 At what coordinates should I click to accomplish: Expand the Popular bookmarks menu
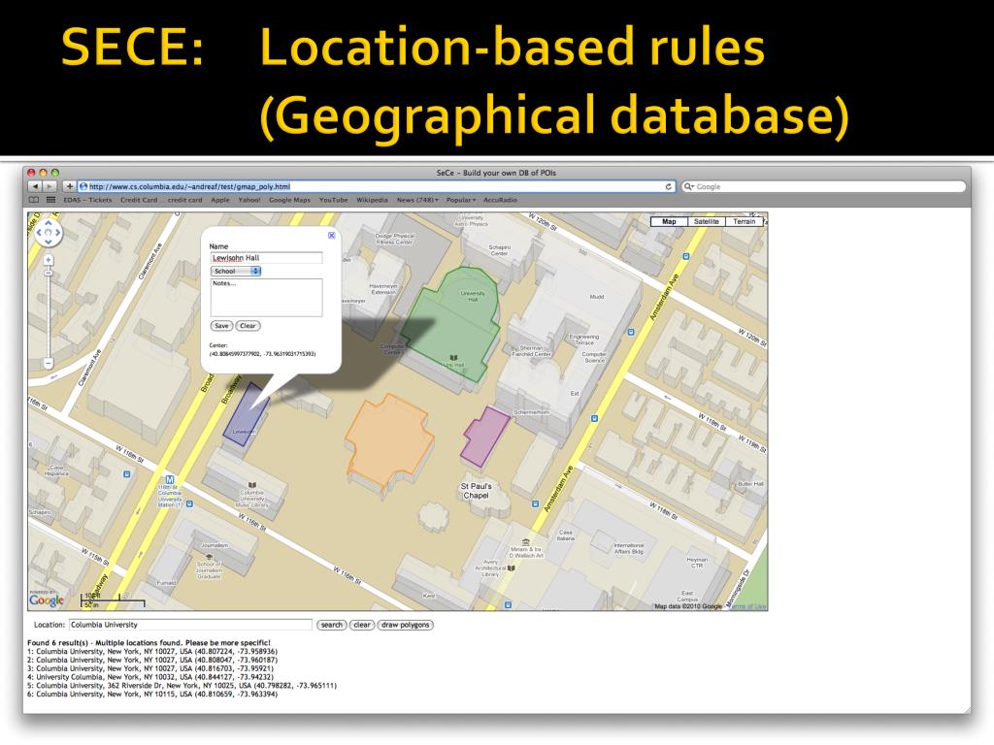coord(461,200)
